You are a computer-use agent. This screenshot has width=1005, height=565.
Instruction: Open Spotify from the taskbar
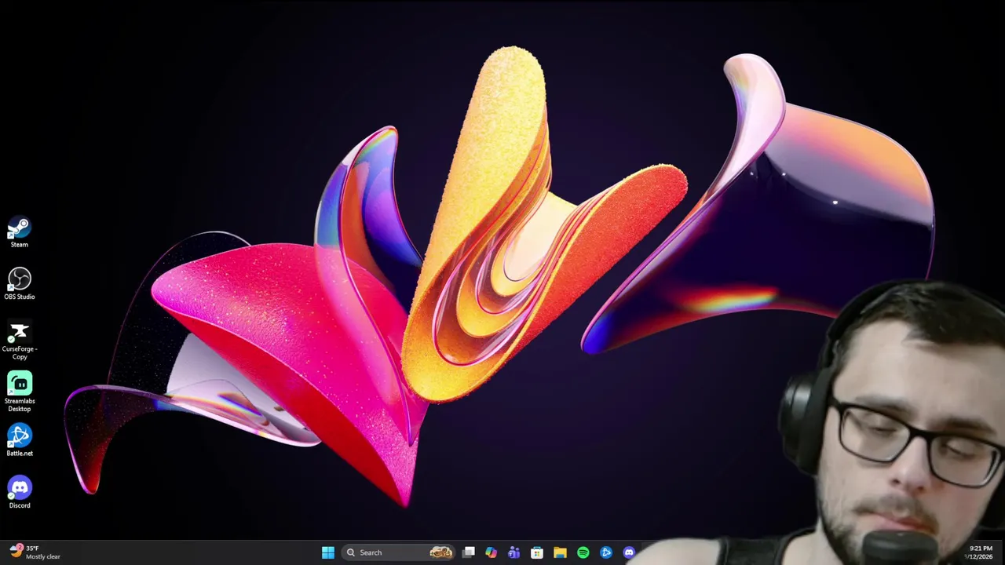583,552
